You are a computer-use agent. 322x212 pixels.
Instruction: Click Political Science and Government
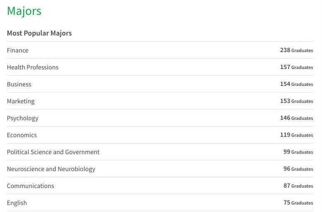pos(53,152)
